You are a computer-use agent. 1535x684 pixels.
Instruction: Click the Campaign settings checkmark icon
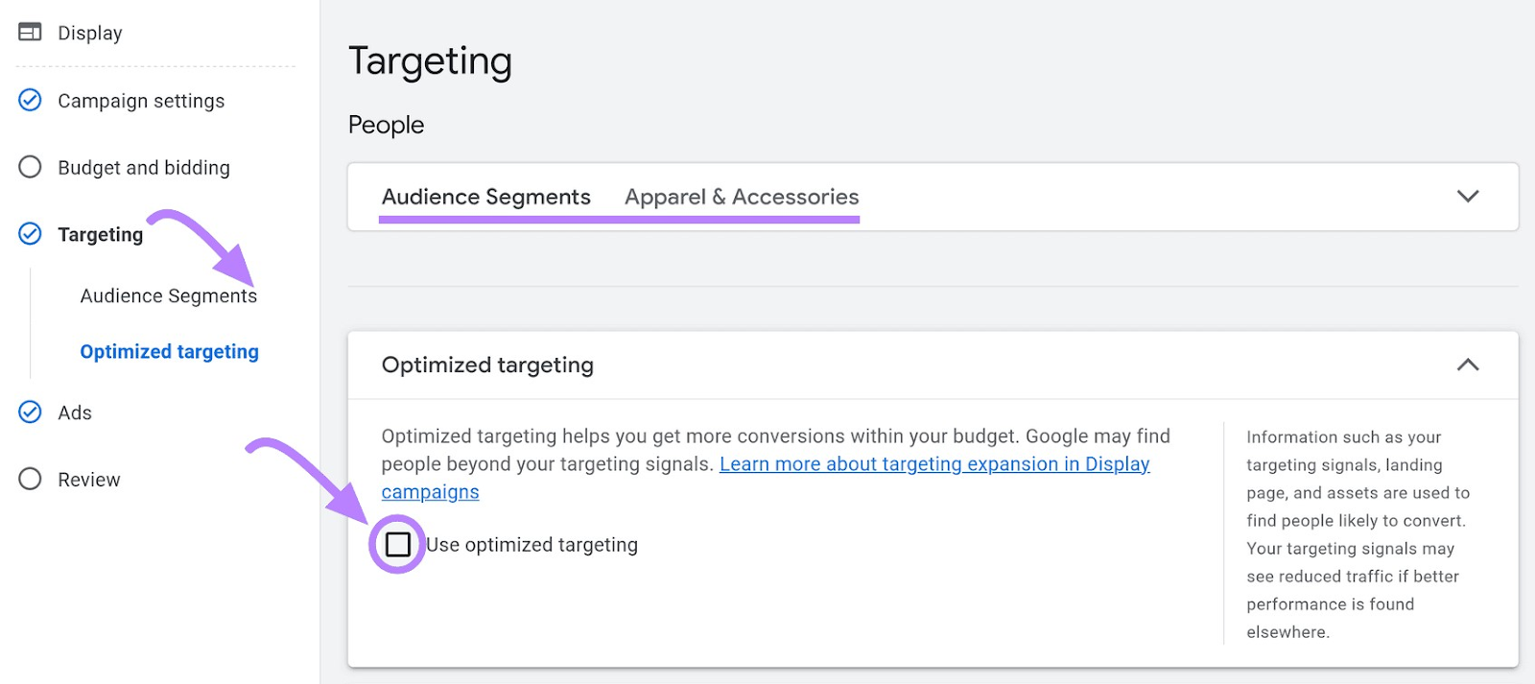(30, 100)
